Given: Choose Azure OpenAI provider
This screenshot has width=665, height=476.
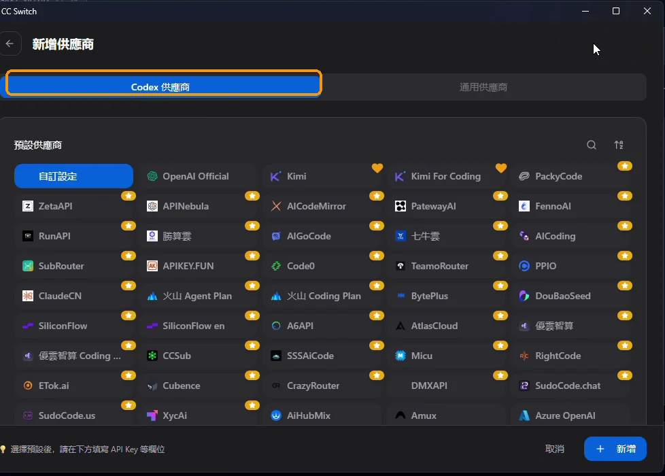Looking at the screenshot, I should pyautogui.click(x=570, y=415).
